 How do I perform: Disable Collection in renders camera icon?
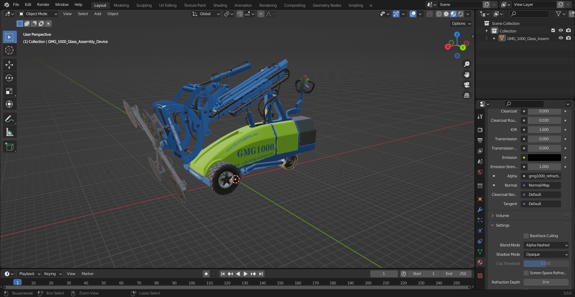pyautogui.click(x=569, y=31)
